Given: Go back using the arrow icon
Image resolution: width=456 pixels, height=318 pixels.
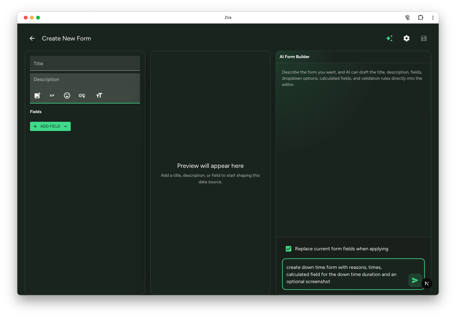Looking at the screenshot, I should coord(32,38).
